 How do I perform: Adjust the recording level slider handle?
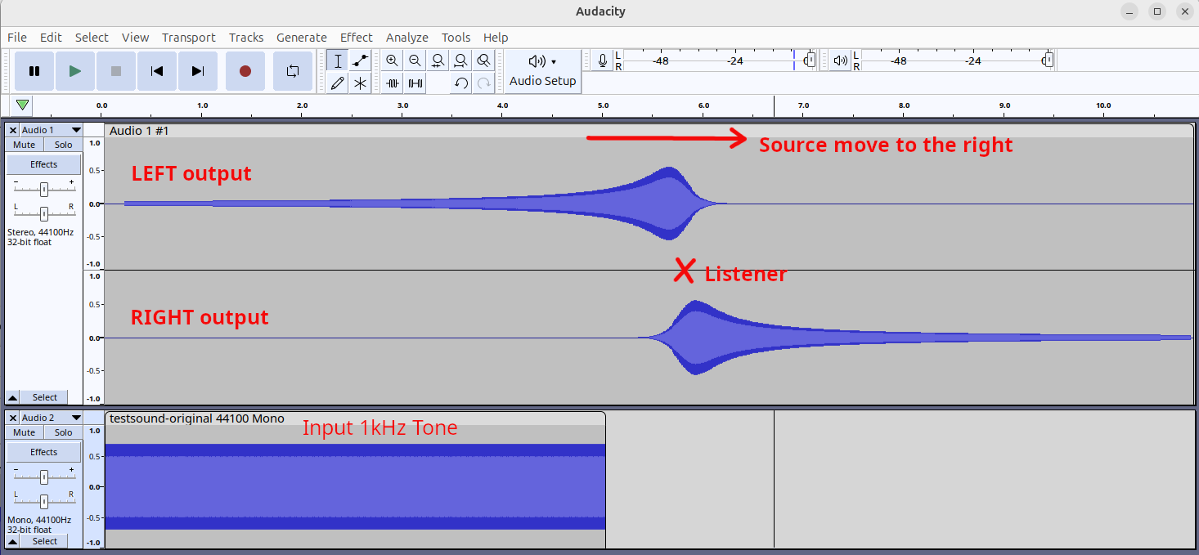(x=810, y=60)
